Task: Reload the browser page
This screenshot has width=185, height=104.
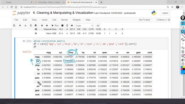Action: (12, 7)
